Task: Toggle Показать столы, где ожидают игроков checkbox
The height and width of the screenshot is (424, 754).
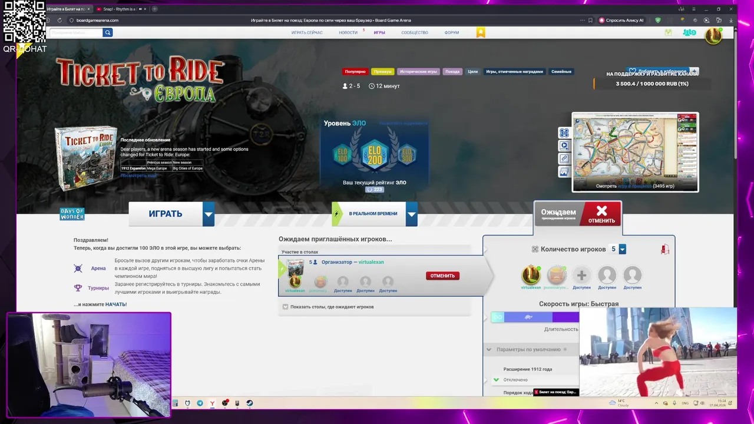Action: point(285,307)
